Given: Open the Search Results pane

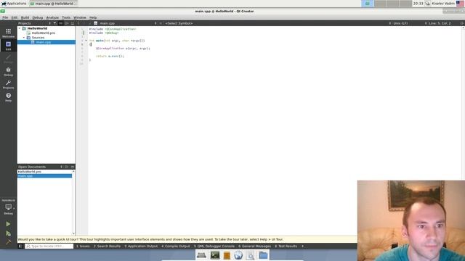Looking at the screenshot, I should coord(107,246).
